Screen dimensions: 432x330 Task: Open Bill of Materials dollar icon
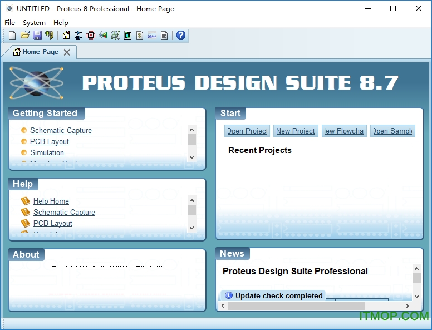click(140, 35)
